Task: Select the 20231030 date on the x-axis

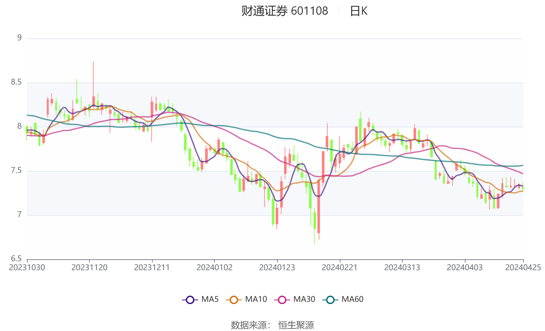Action: tap(27, 268)
